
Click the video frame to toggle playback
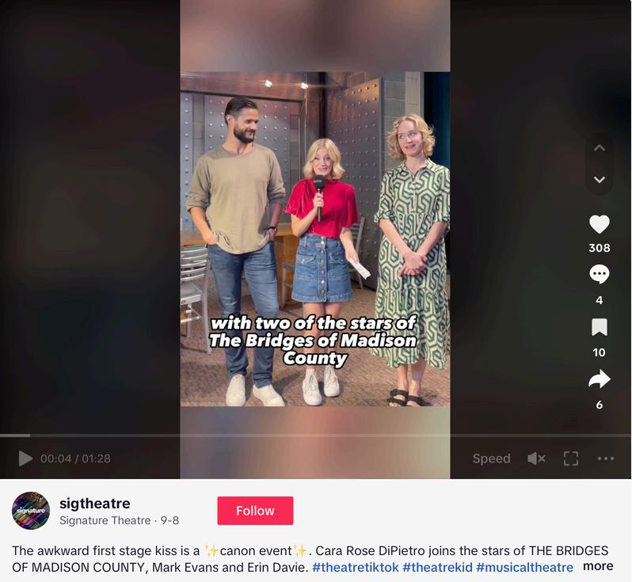pyautogui.click(x=315, y=239)
